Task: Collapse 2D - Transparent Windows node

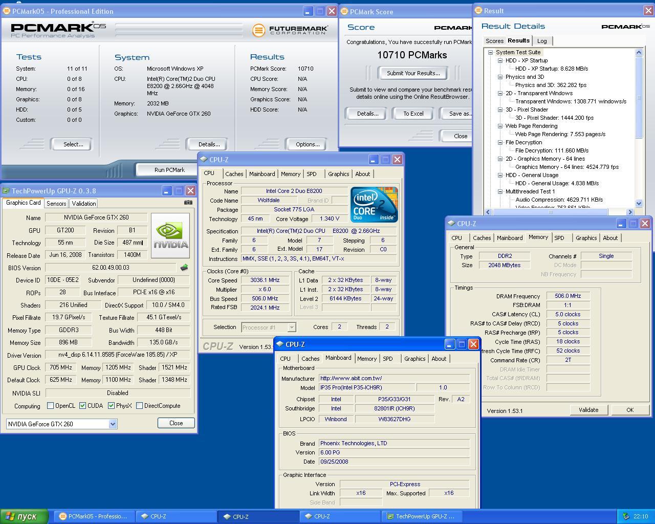Action: pos(500,93)
